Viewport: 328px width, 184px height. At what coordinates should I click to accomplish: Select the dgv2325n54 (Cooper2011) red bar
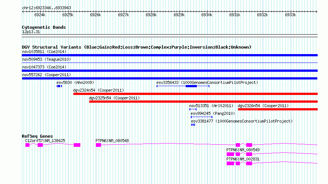tap(203, 102)
